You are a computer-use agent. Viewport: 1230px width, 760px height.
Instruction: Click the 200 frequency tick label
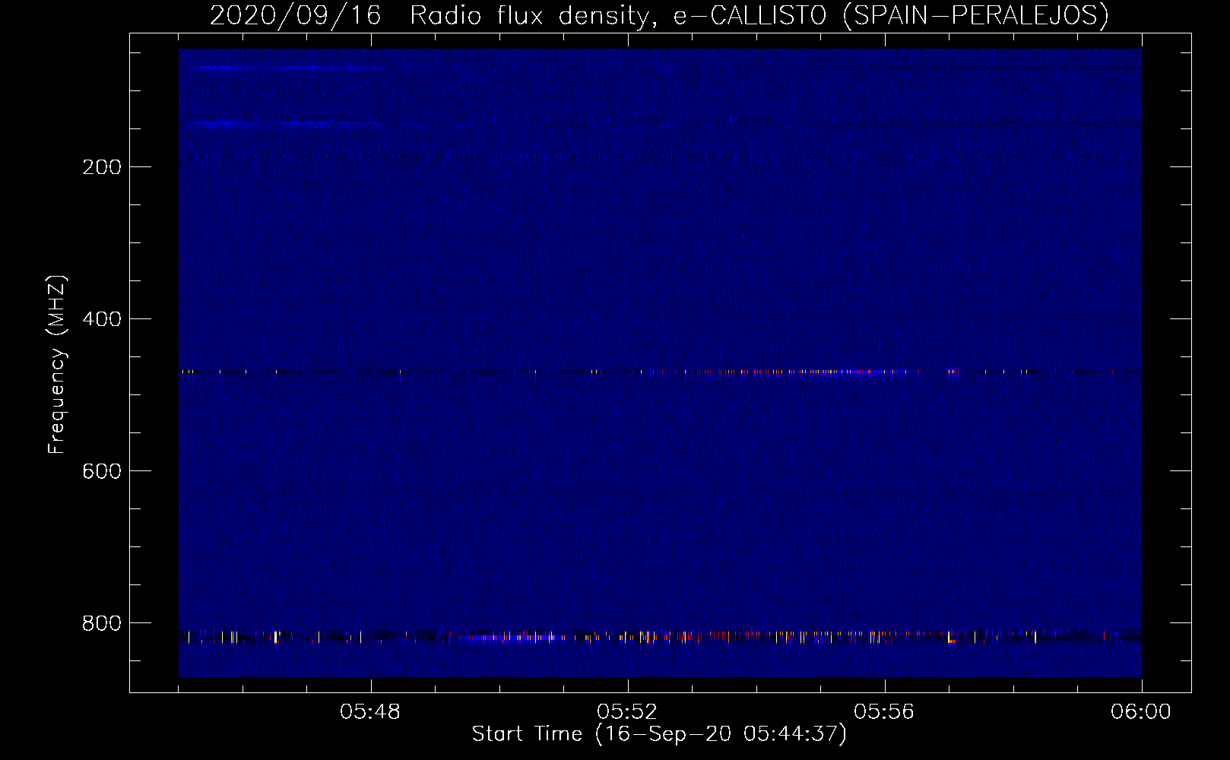point(102,167)
